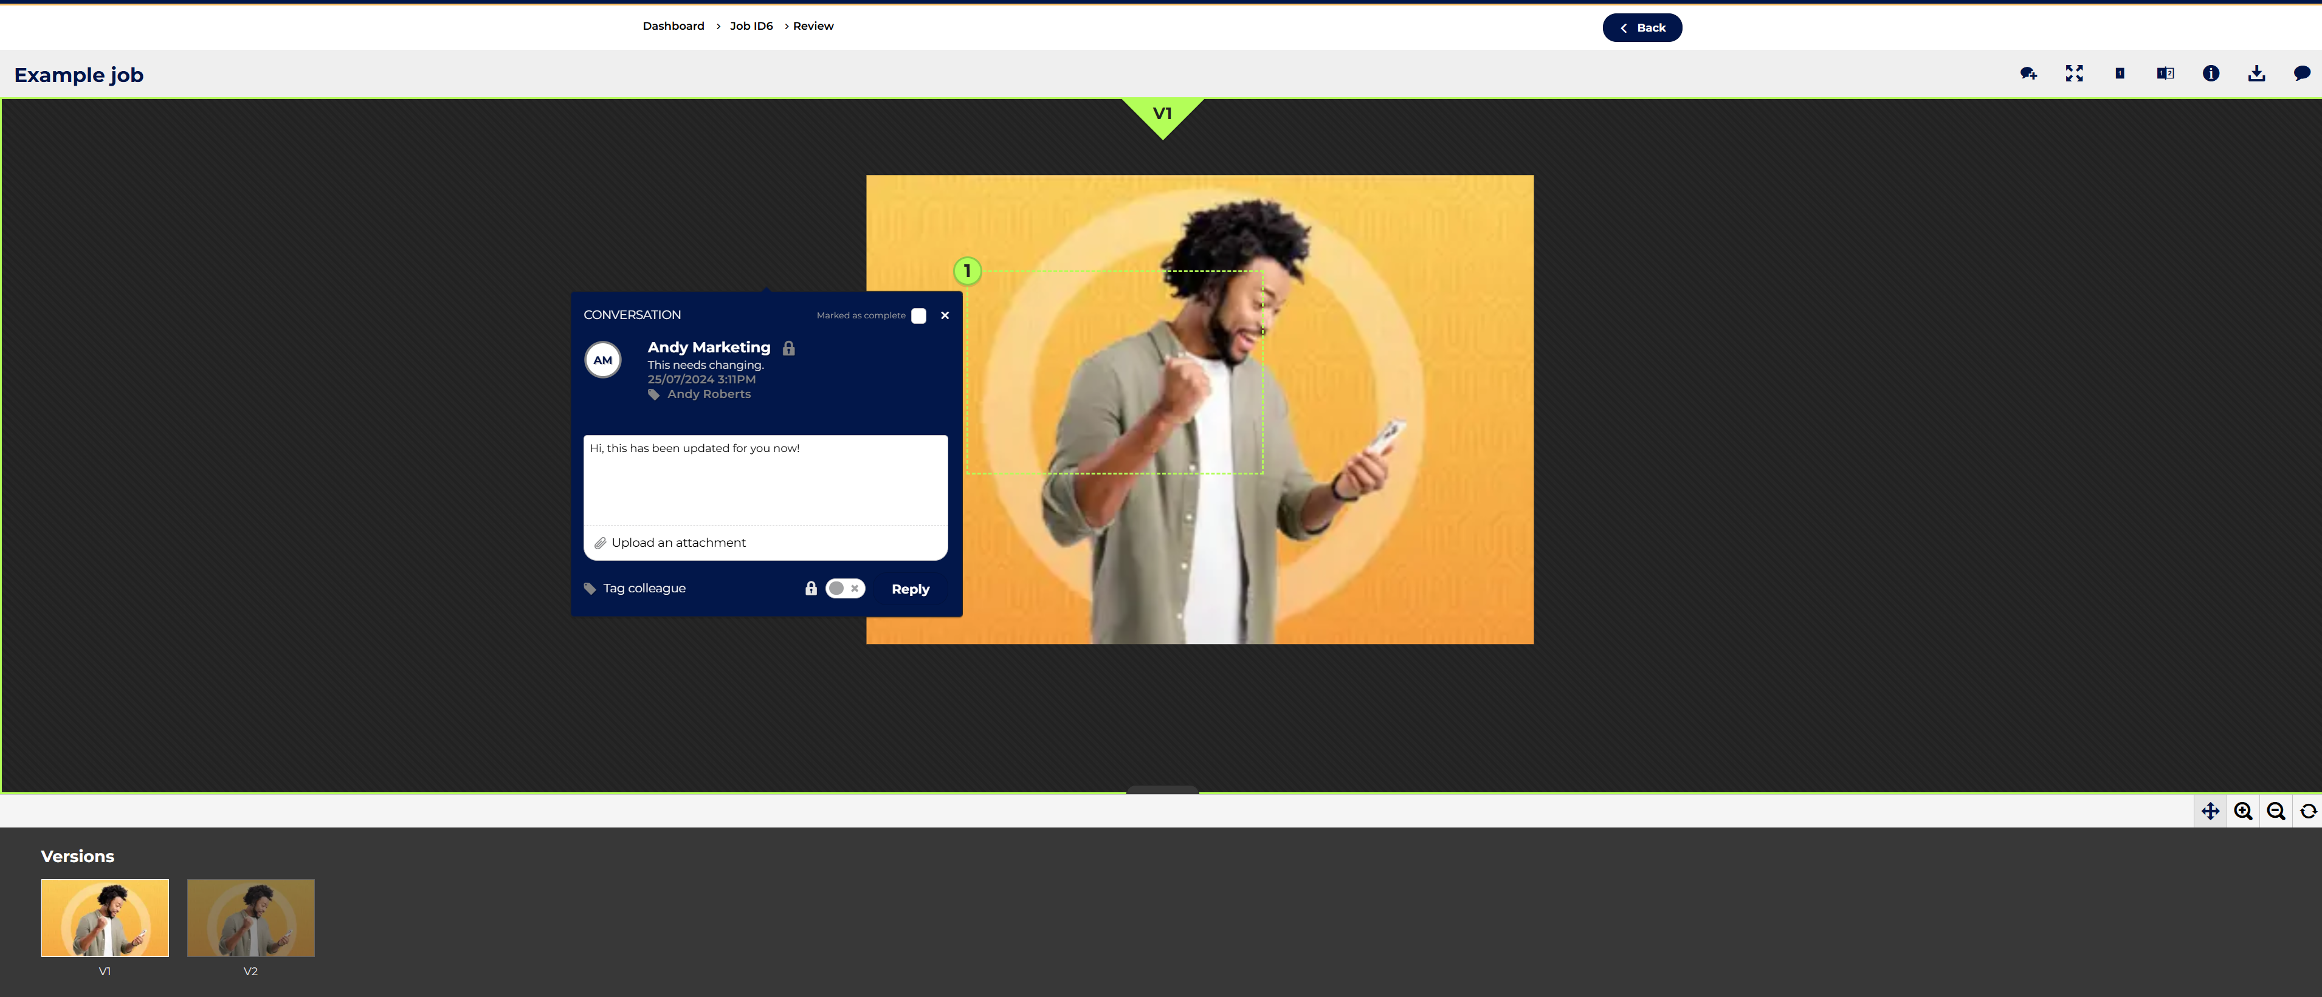Click the Dashboard breadcrumb link
The image size is (2322, 997).
click(x=674, y=26)
